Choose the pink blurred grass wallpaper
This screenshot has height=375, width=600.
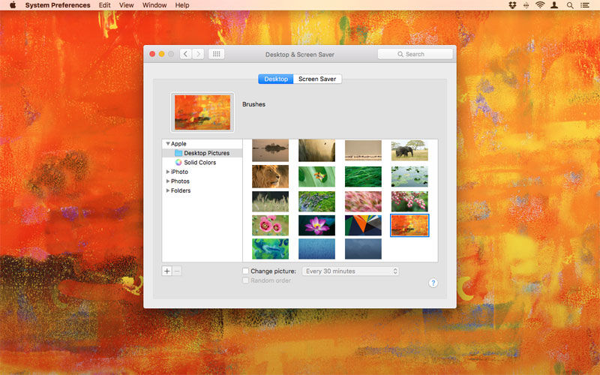pos(363,202)
